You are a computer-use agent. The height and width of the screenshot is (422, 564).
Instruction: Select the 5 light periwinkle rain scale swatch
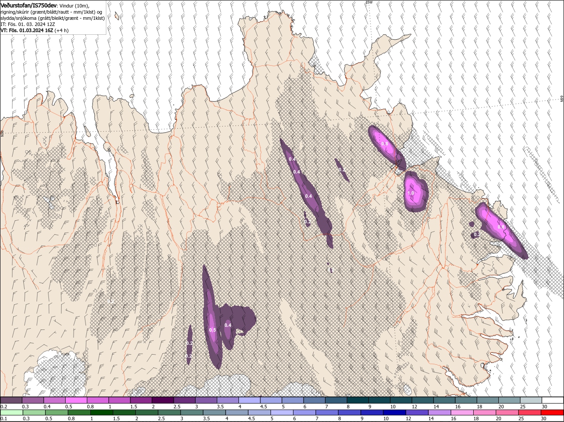(282, 412)
